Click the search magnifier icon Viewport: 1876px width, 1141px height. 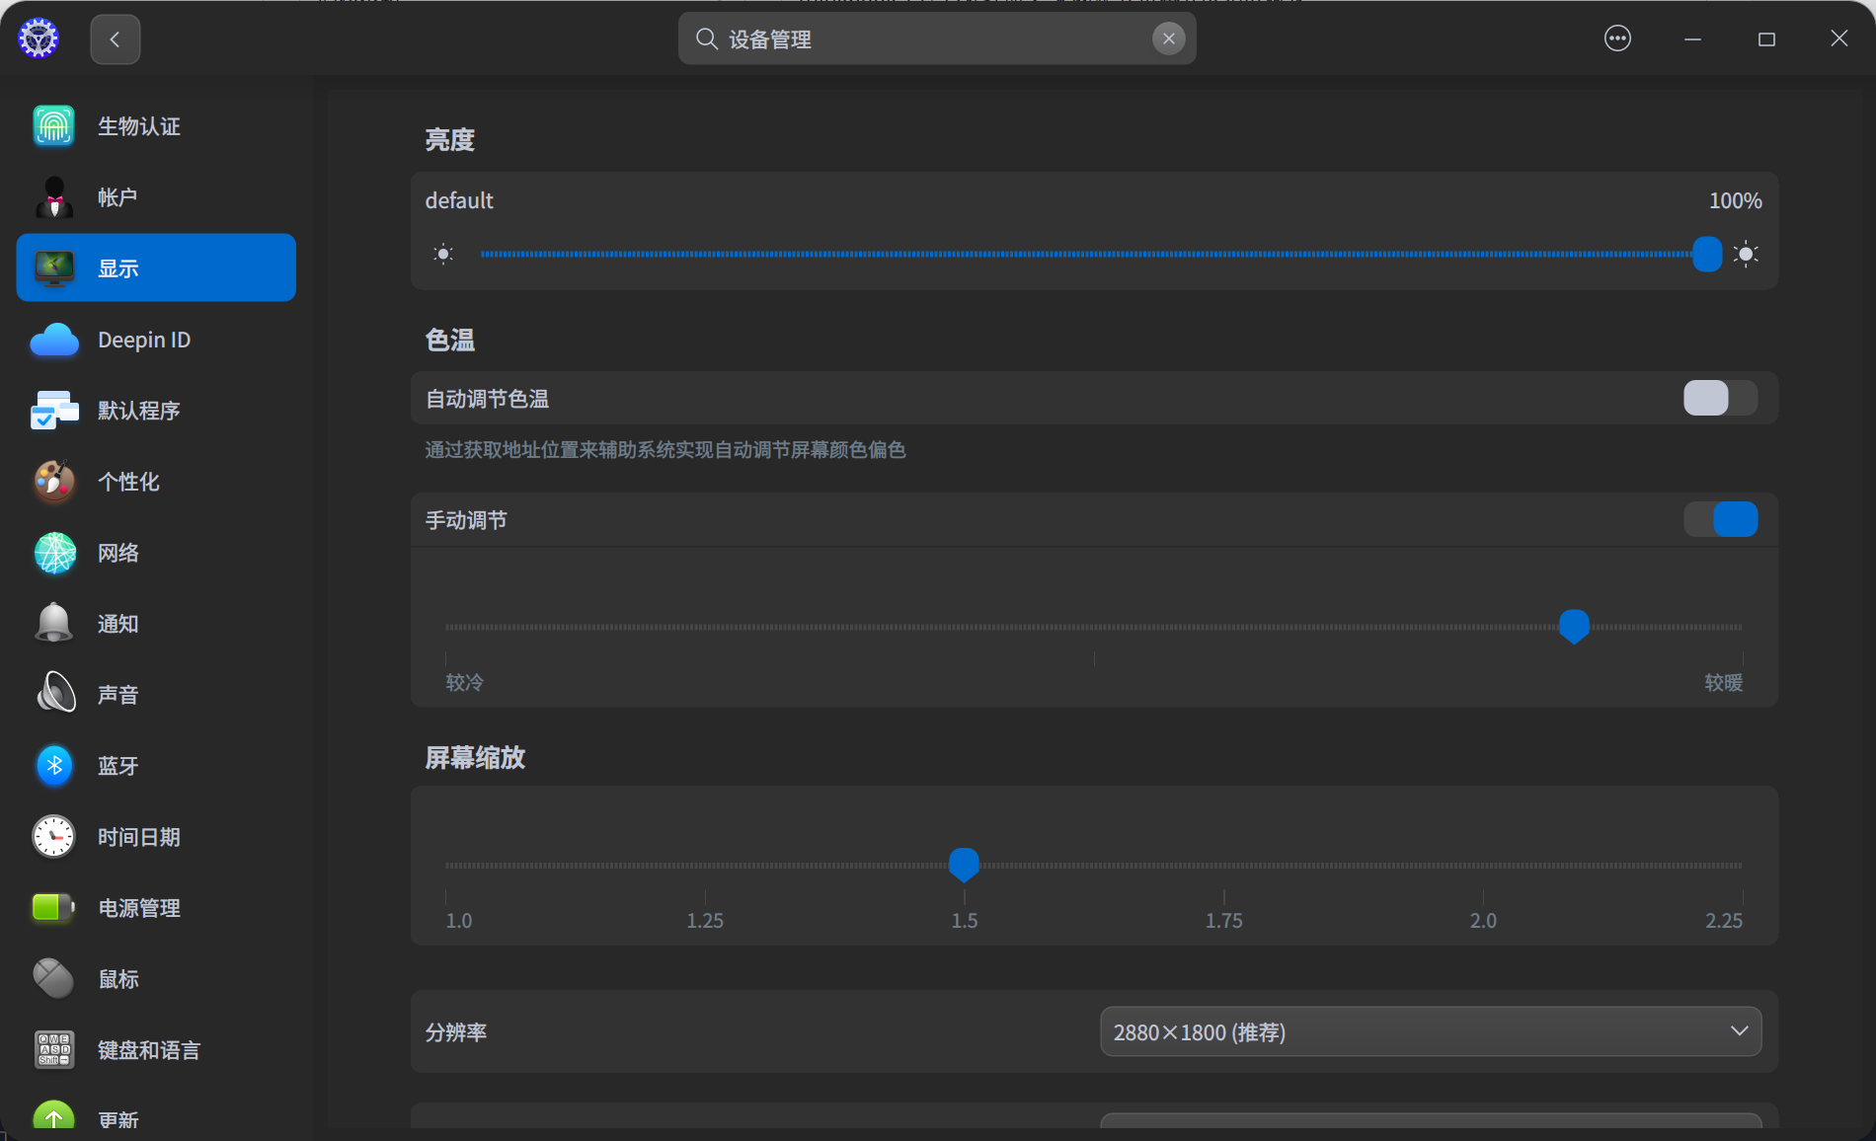[x=706, y=38]
